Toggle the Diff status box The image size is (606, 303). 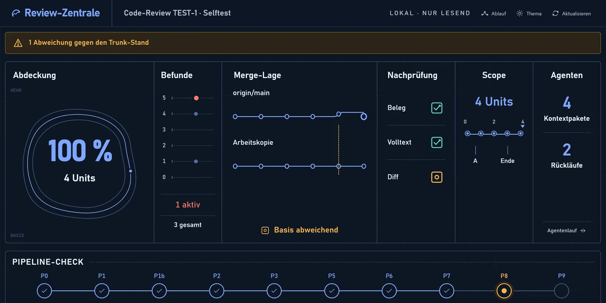click(437, 177)
